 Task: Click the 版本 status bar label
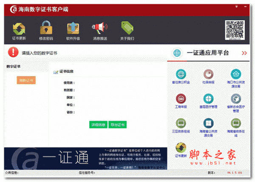(211, 173)
